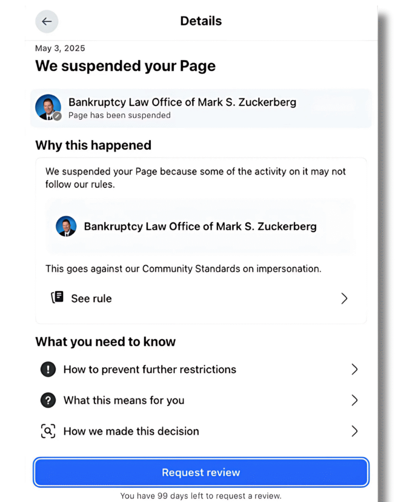Click the profile photo inside Why this happened

[67, 226]
